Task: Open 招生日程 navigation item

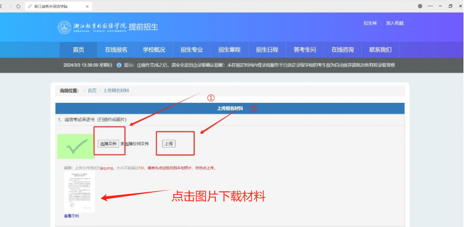Action: coord(267,50)
